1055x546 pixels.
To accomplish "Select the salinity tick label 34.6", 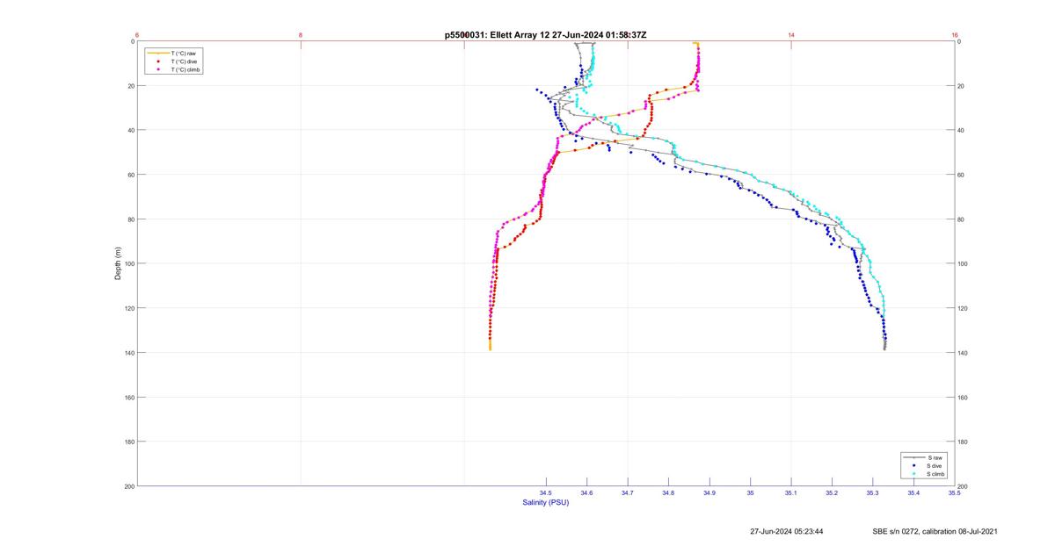I will point(586,492).
